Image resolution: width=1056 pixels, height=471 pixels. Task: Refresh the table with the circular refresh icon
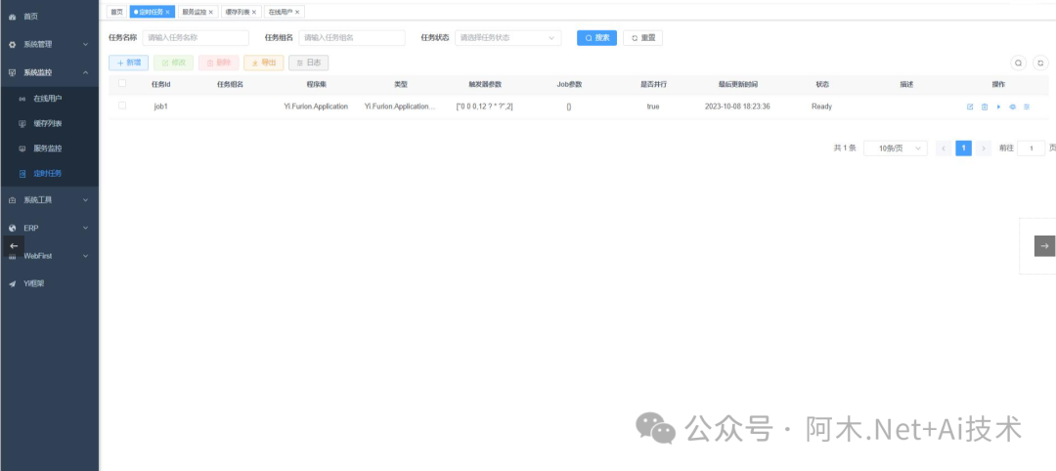[x=1039, y=63]
